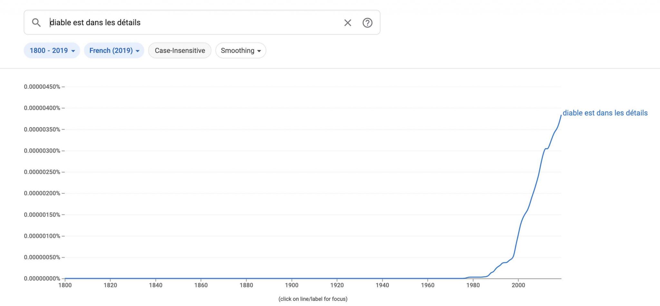The height and width of the screenshot is (306, 660).
Task: Click the 1900 label on the x-axis
Action: pos(291,285)
